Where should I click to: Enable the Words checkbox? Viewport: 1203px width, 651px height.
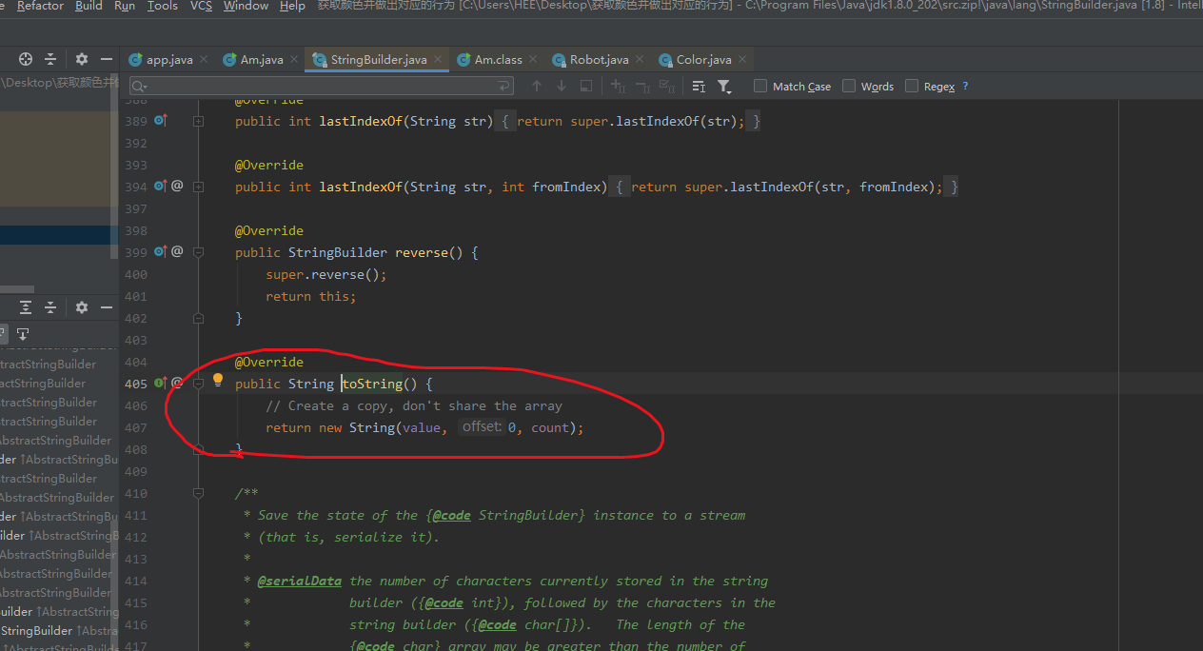(849, 86)
